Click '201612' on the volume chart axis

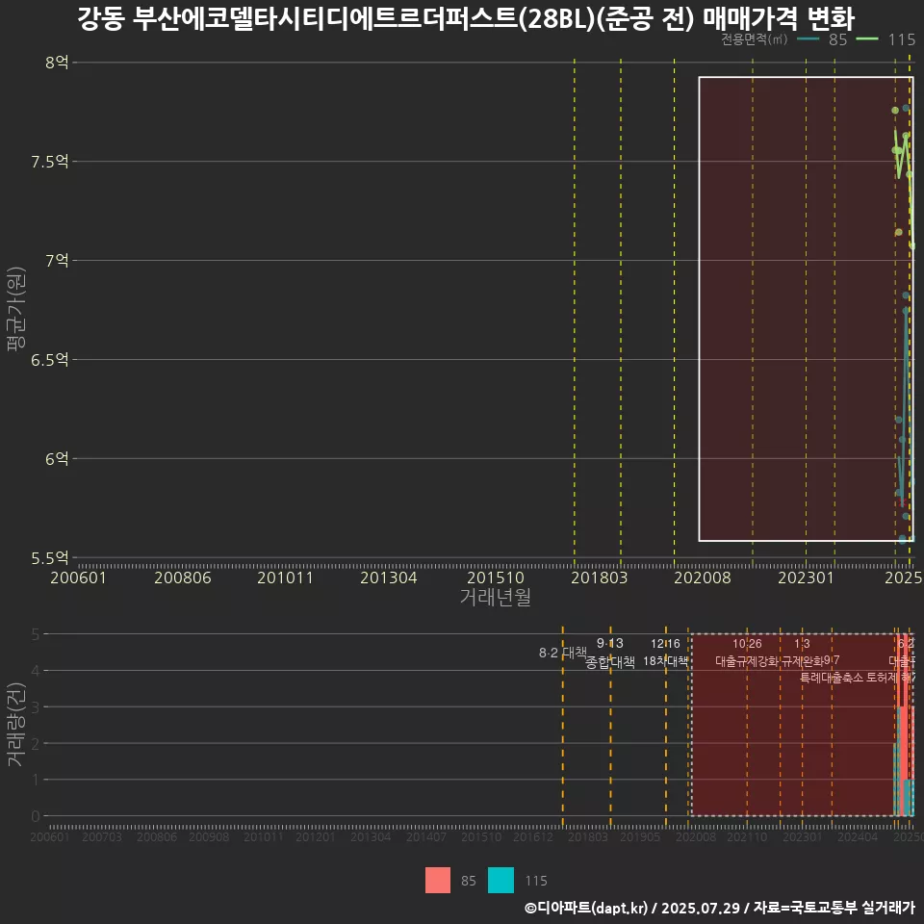click(x=533, y=836)
